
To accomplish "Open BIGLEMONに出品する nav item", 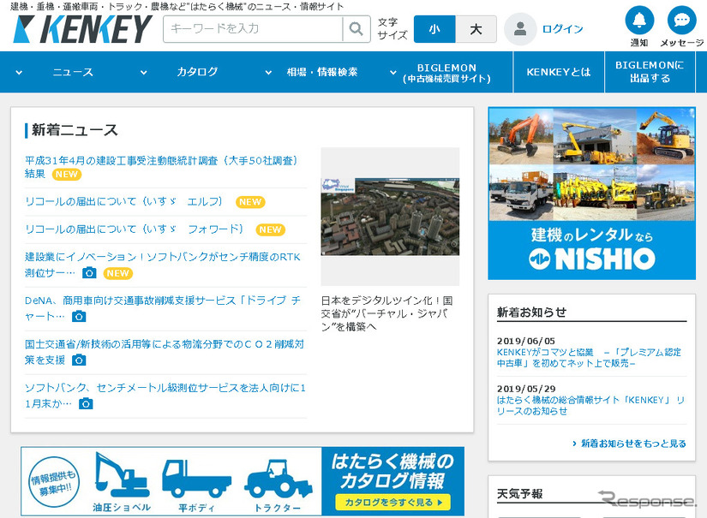I will click(650, 72).
